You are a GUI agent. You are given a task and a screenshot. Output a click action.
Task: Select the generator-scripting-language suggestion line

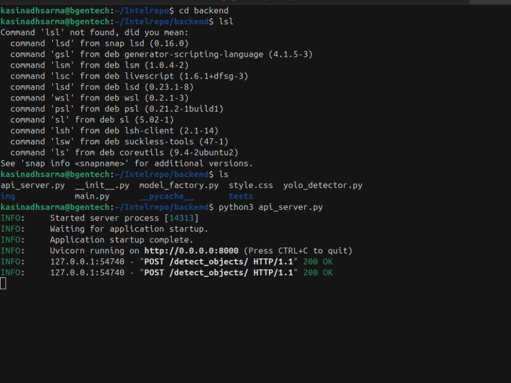pos(161,55)
